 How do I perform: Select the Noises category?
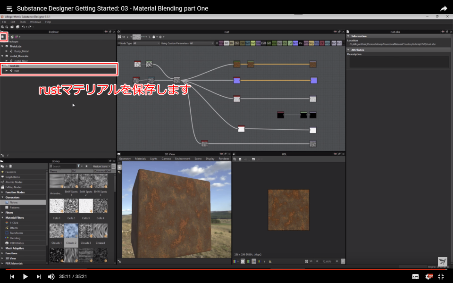(x=23, y=202)
